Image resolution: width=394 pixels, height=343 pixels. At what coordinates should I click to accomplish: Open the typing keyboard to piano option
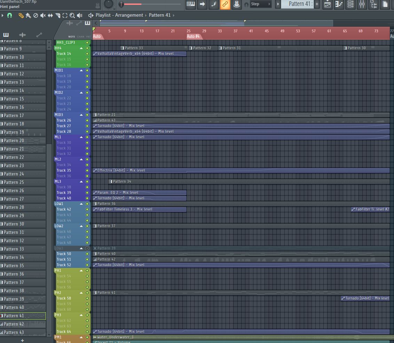[x=191, y=4]
